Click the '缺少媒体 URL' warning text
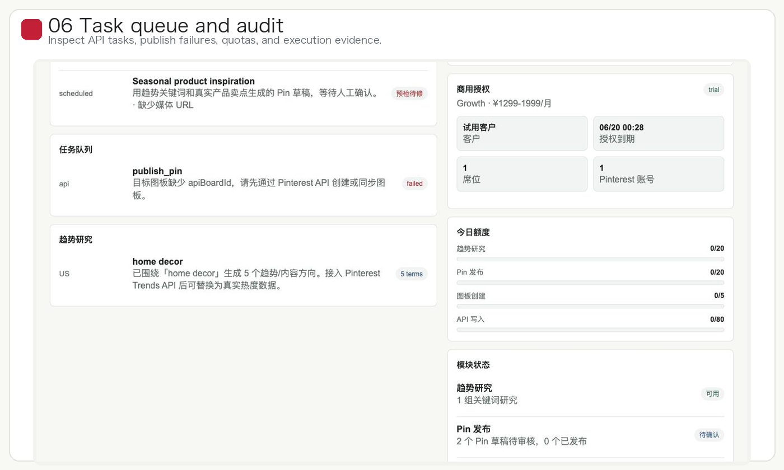 166,105
